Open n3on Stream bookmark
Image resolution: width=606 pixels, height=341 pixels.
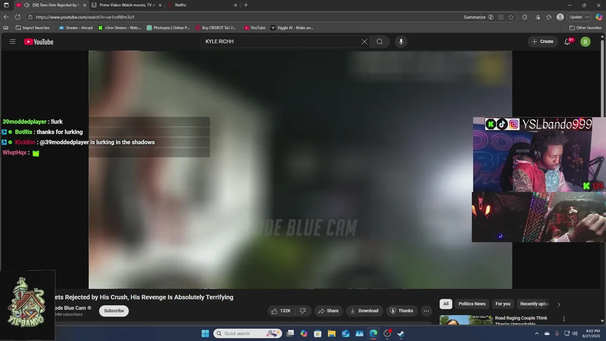point(120,27)
